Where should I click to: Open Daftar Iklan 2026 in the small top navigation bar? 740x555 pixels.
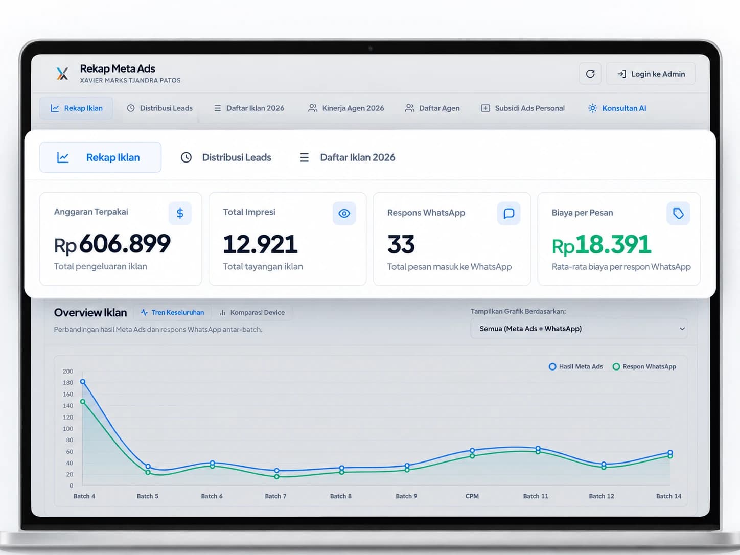(x=249, y=108)
